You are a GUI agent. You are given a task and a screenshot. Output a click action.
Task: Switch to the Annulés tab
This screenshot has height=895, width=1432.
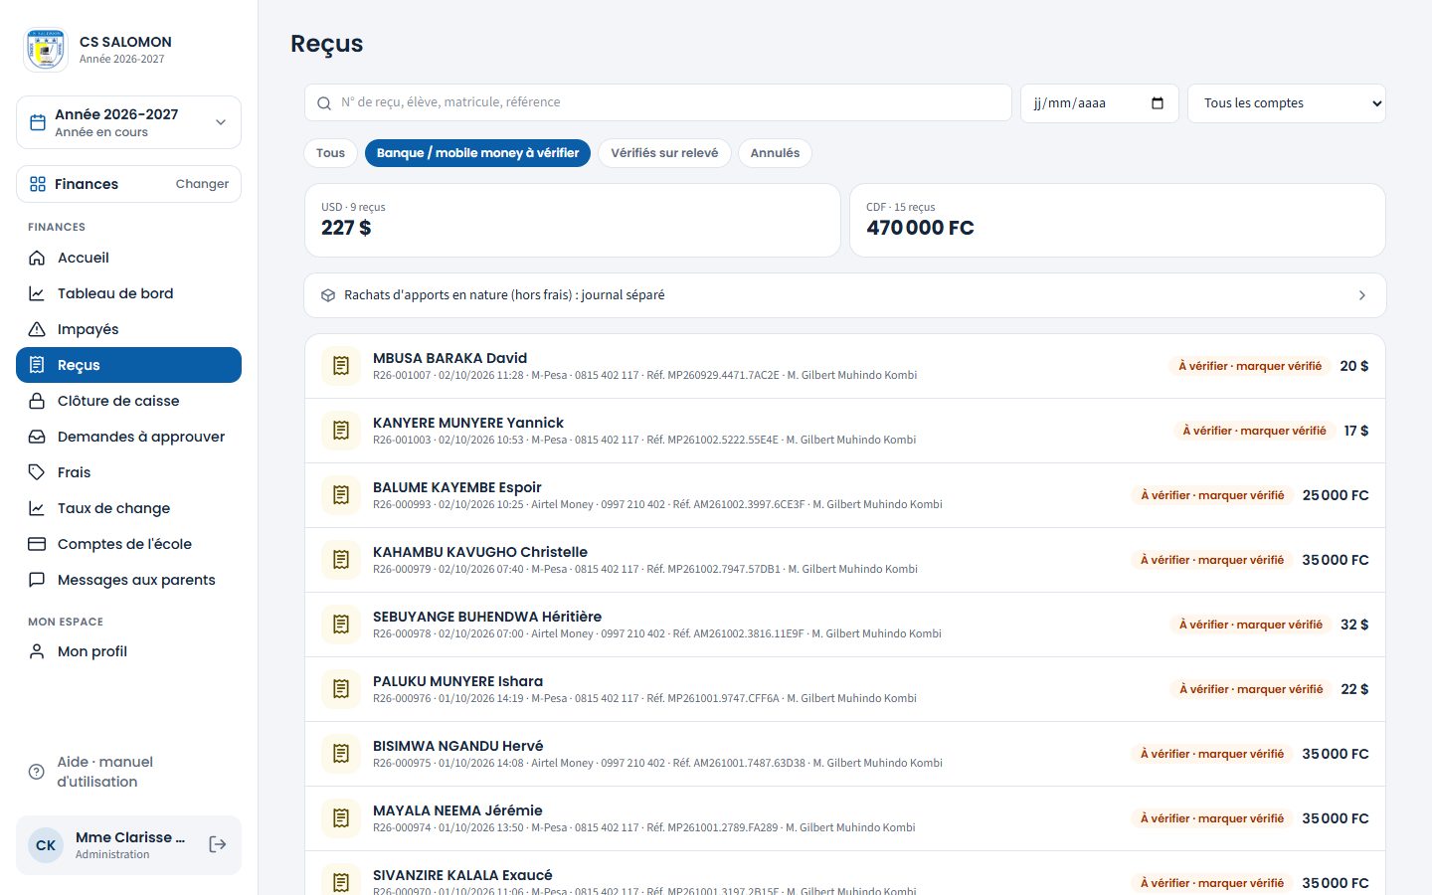coord(775,153)
